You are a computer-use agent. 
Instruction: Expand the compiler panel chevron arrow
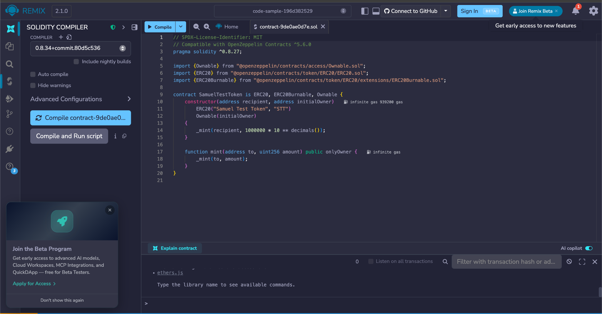[123, 27]
